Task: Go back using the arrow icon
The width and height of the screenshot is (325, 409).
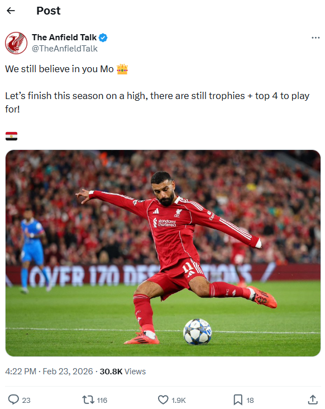Action: click(x=11, y=11)
